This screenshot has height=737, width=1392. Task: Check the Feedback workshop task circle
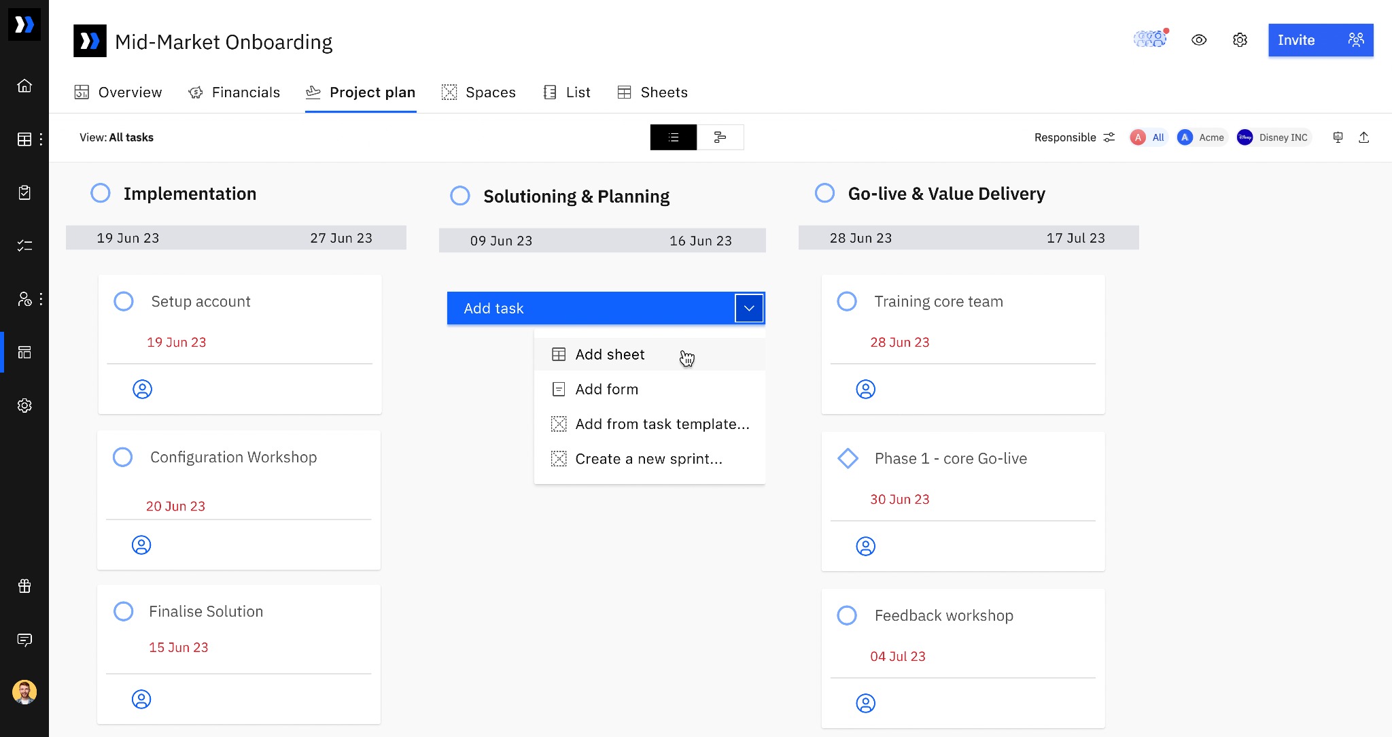point(847,615)
